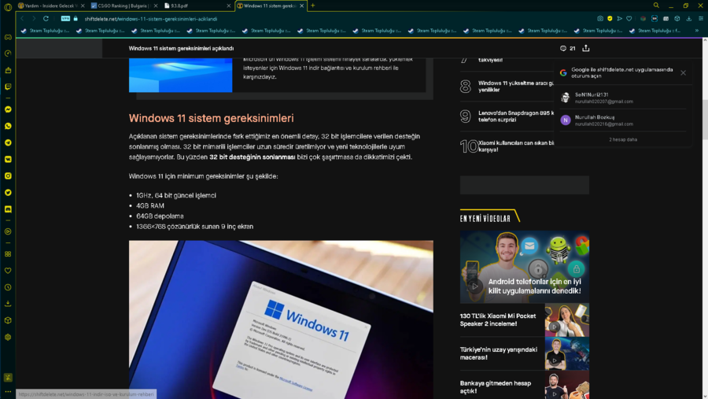This screenshot has width=708, height=399.
Task: Play Android kilit uygulamaları video thumbnail
Action: pyautogui.click(x=524, y=267)
